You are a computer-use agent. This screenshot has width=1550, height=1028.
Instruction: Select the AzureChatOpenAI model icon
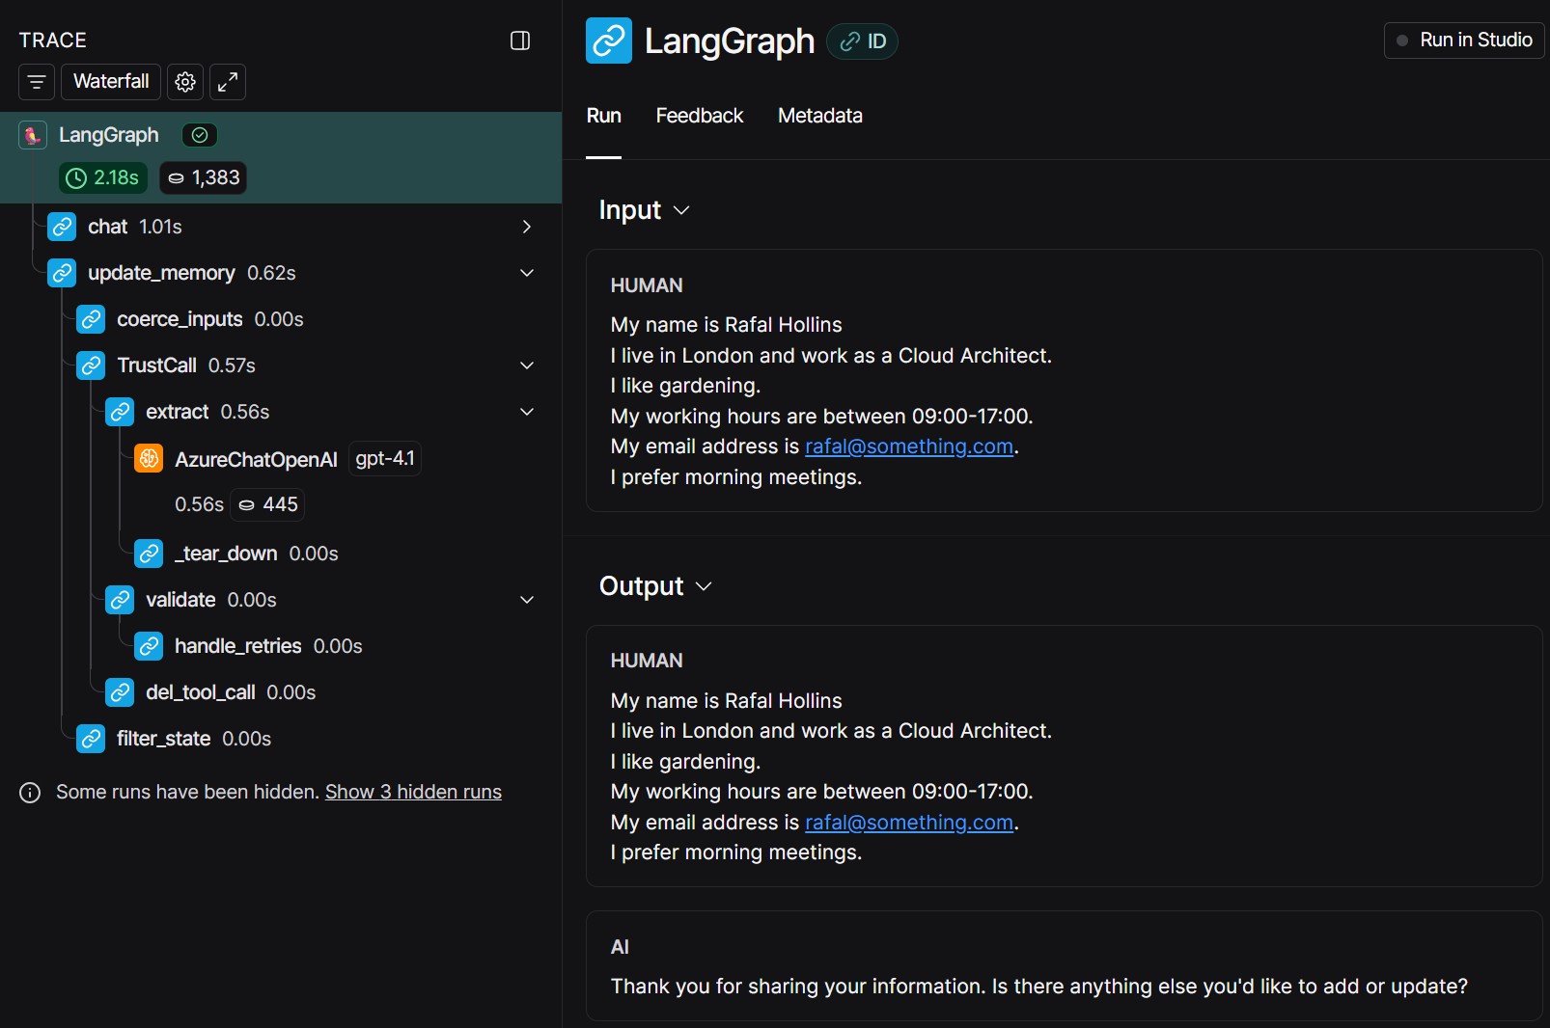click(x=149, y=459)
